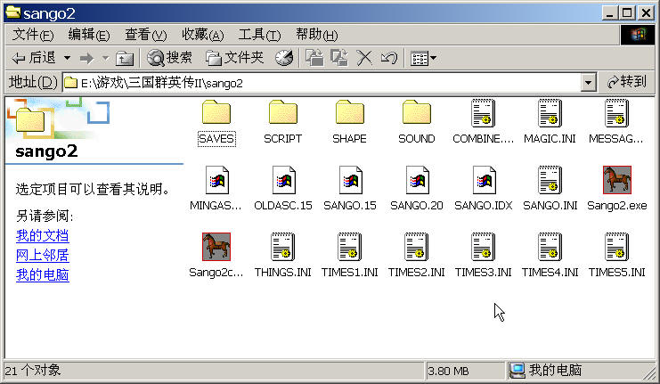Select the SCRIPT folder icon
Image resolution: width=660 pixels, height=384 pixels.
click(283, 113)
